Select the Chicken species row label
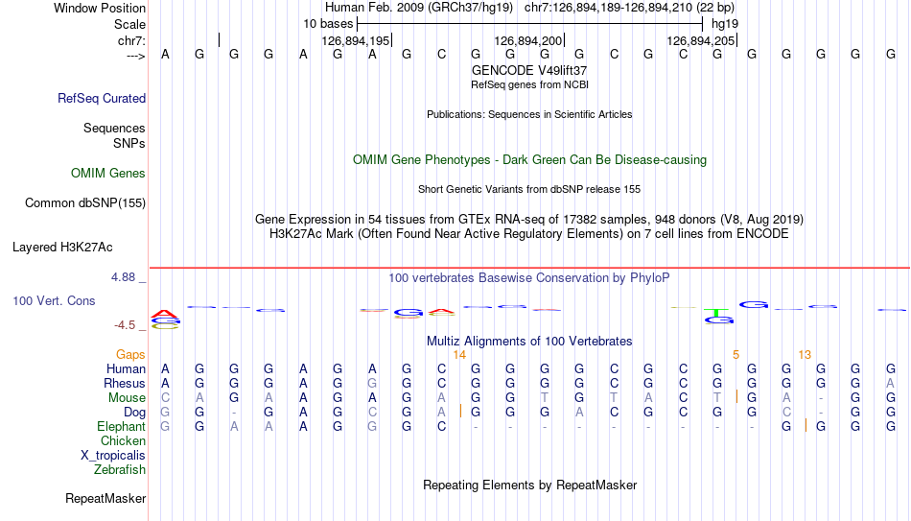This screenshot has width=911, height=521. pos(123,440)
